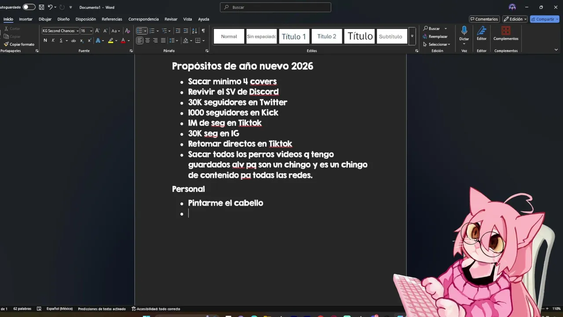The image size is (563, 317).
Task: Apply multilevel list
Action: (164, 31)
